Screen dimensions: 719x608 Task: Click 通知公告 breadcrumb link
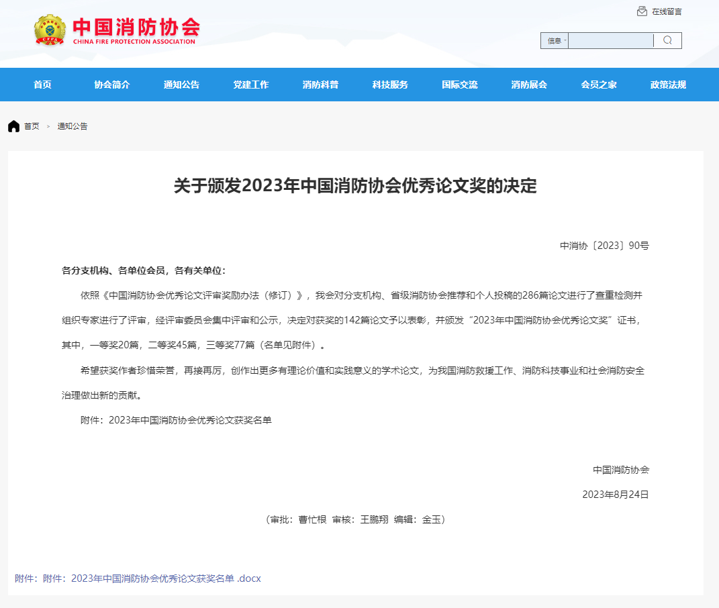point(73,126)
